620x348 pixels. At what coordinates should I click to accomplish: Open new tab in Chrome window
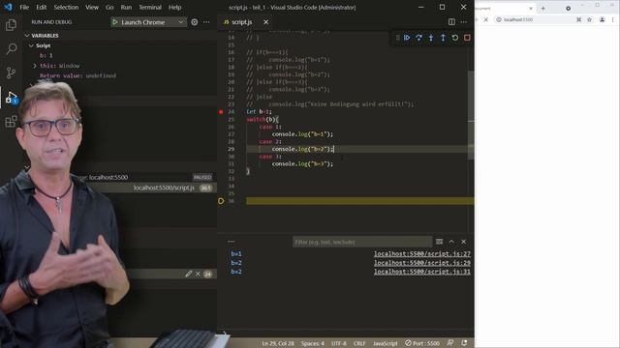[542, 9]
